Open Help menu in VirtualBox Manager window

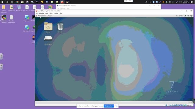pyautogui.click(x=68, y=8)
